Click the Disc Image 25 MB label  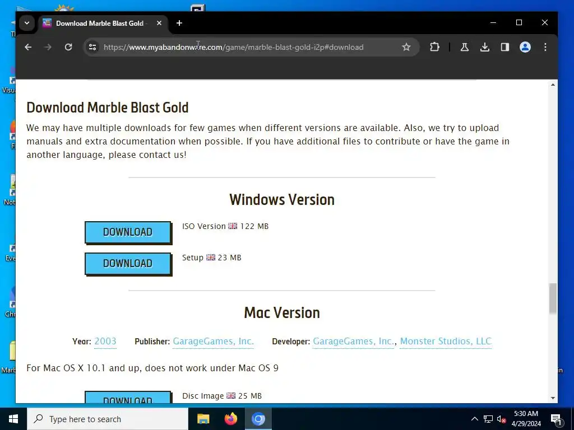(222, 396)
